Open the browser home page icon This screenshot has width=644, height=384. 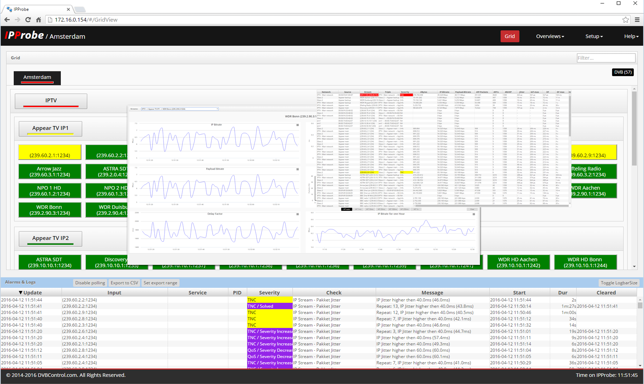(x=38, y=20)
